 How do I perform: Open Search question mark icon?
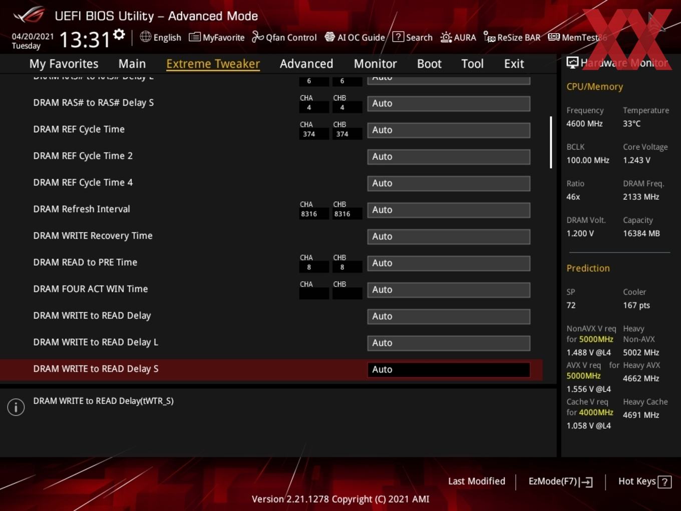(398, 37)
